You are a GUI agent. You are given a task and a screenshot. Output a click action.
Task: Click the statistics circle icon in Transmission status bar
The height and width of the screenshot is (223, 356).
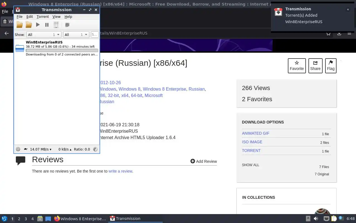[x=95, y=149]
